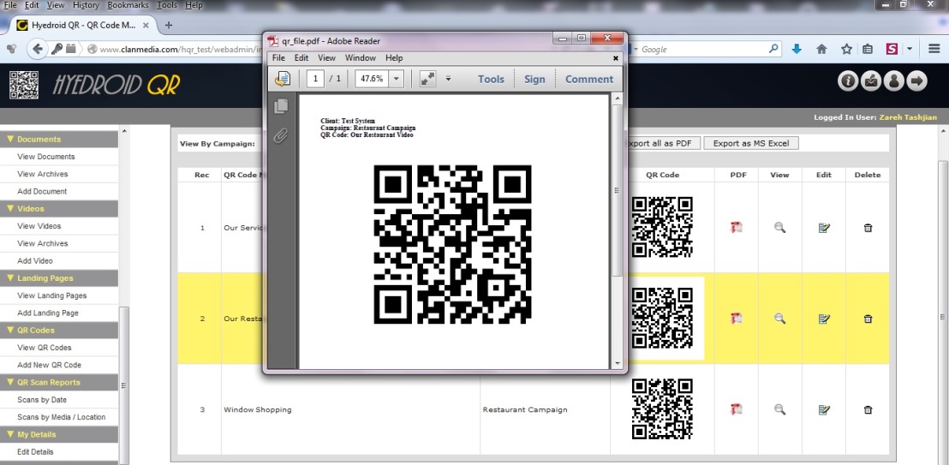949x465 pixels.
Task: Click Export all as PDF button
Action: pyautogui.click(x=663, y=144)
